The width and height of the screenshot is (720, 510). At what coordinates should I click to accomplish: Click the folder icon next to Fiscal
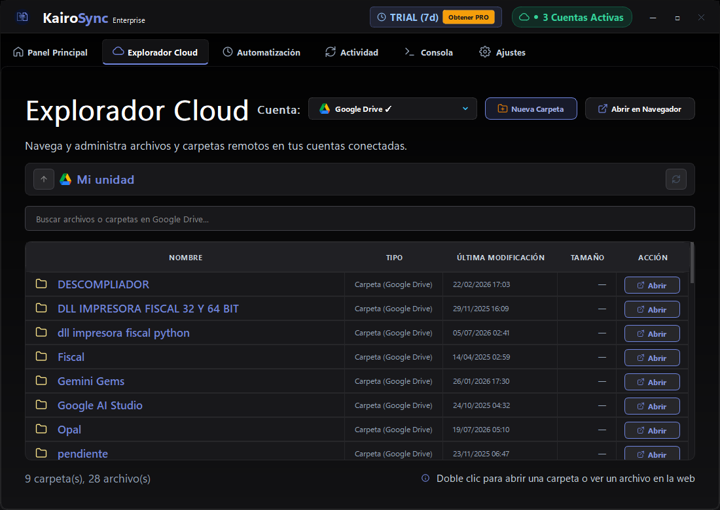[x=41, y=356]
